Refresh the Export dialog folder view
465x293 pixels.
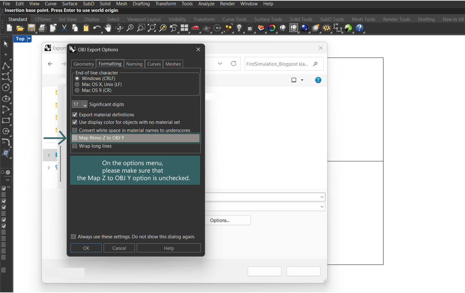pos(234,64)
